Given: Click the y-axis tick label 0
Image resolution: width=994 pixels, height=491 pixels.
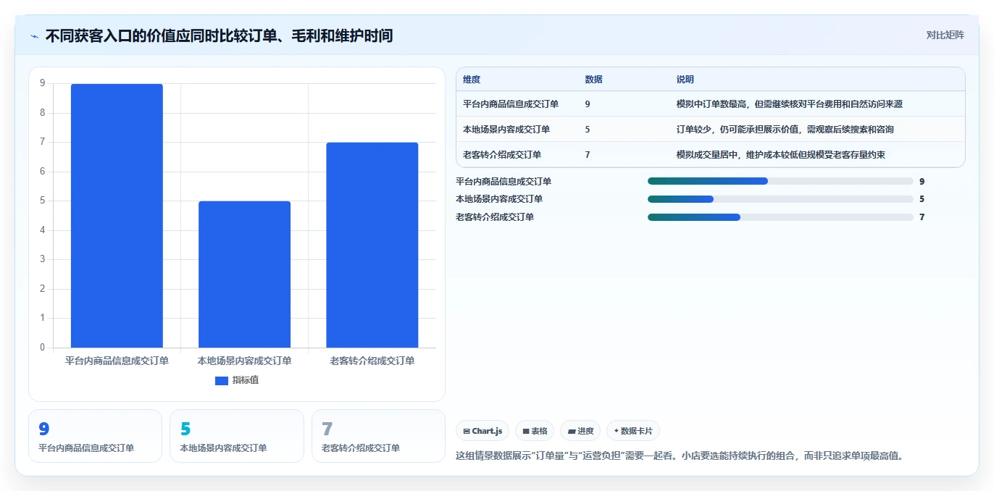Looking at the screenshot, I should (x=43, y=348).
